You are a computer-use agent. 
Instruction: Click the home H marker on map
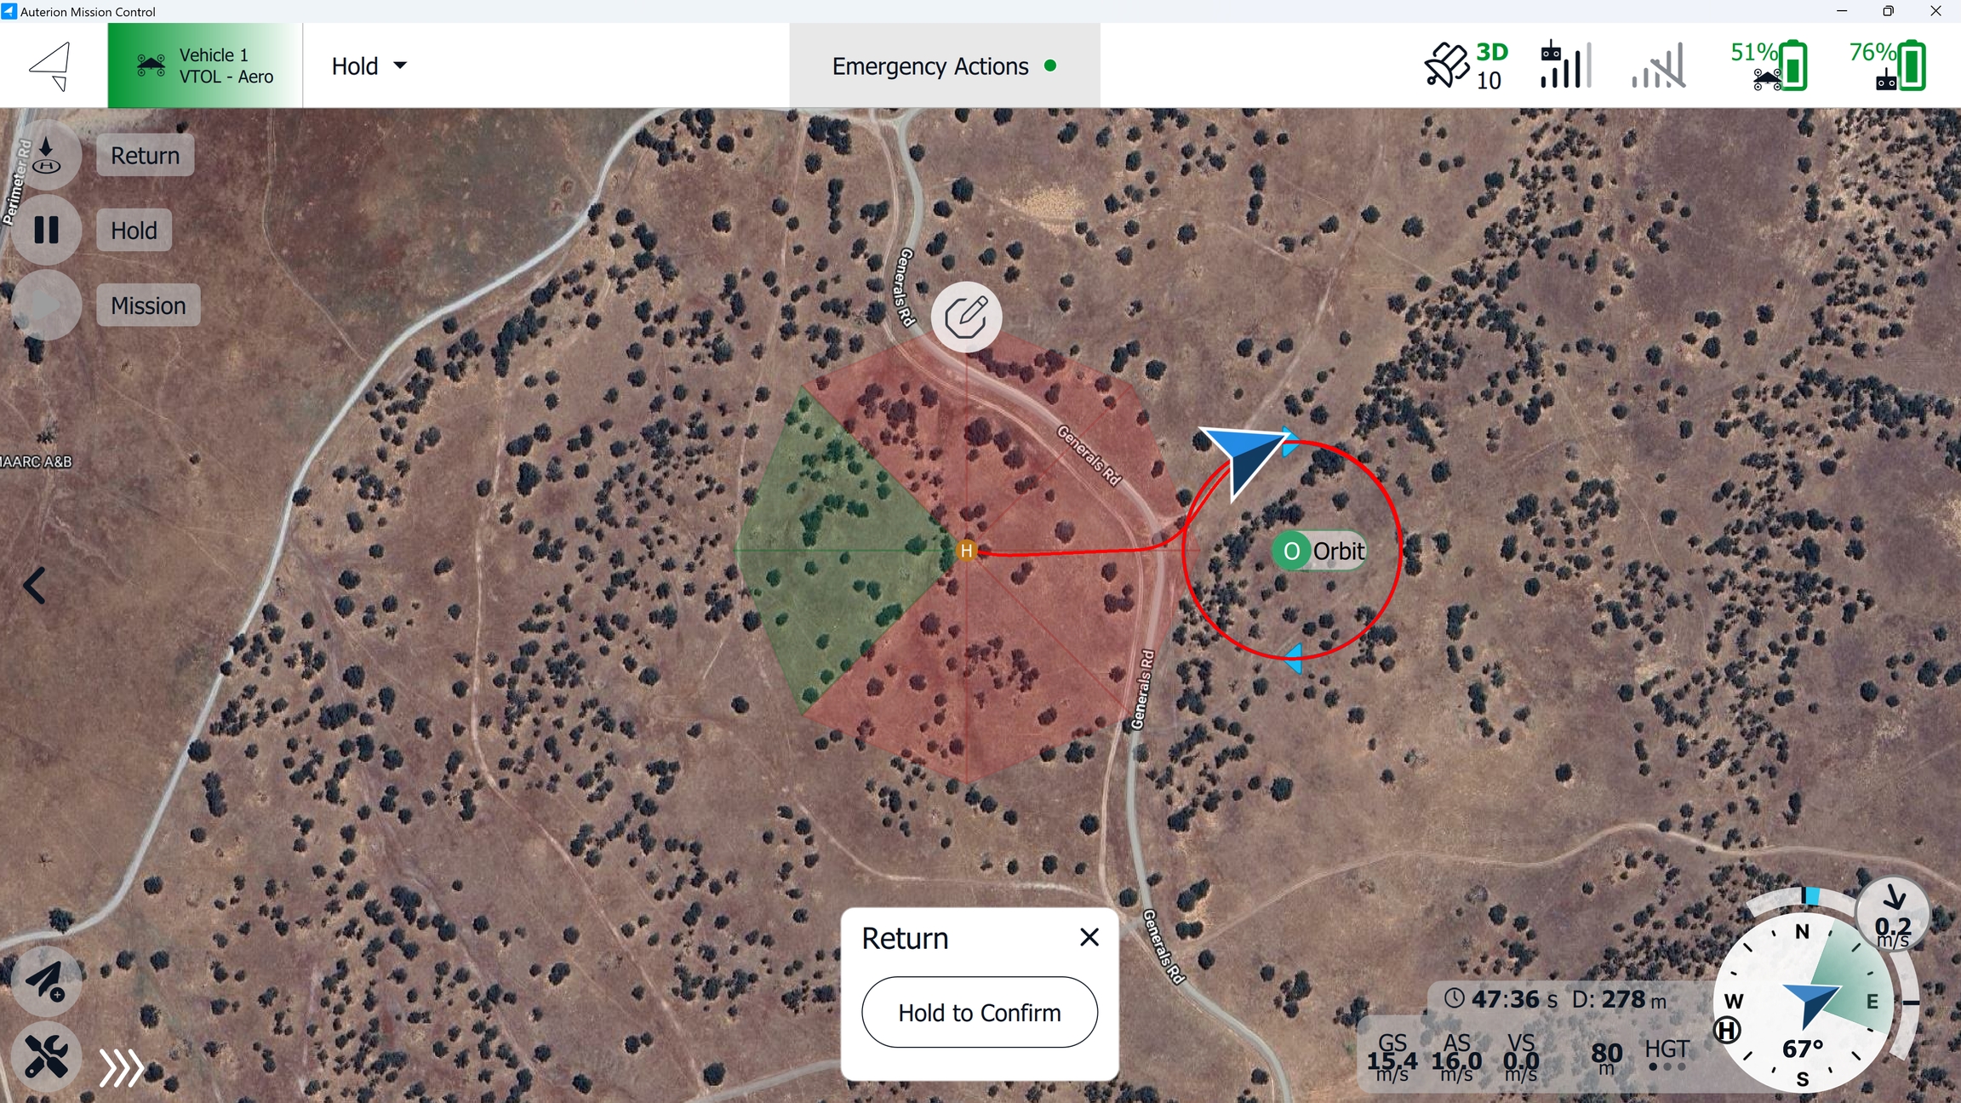(x=966, y=551)
